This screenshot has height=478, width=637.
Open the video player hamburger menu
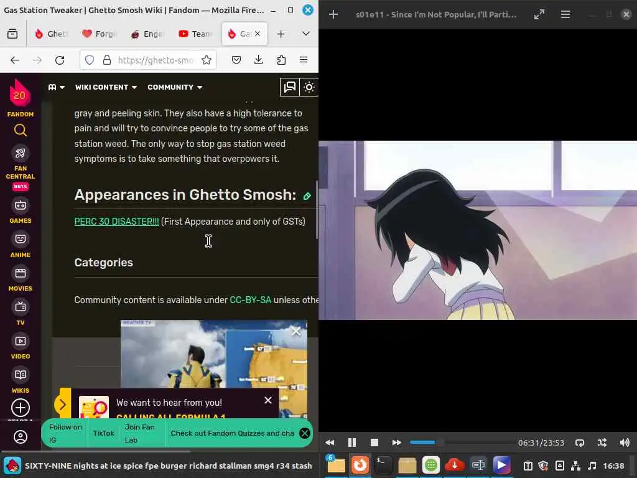click(565, 15)
